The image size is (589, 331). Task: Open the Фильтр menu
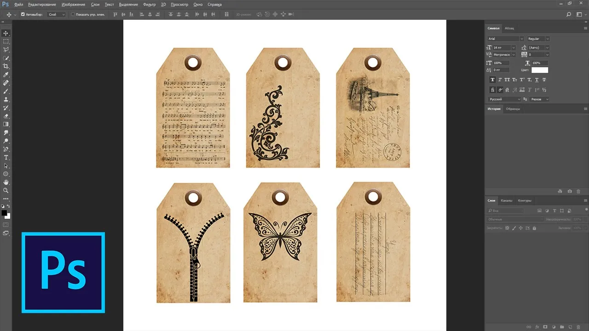click(x=149, y=4)
